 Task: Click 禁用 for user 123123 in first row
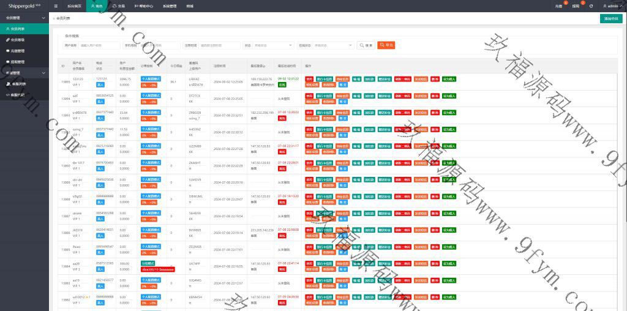tap(309, 79)
